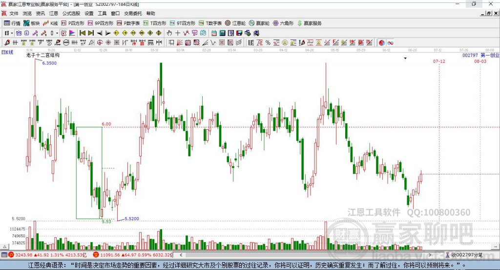Click the small triangle button left of volume

[x=4, y=247]
